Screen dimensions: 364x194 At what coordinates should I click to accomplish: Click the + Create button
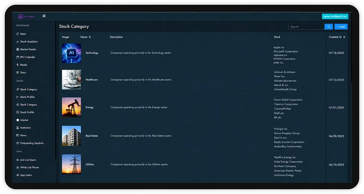(x=341, y=27)
